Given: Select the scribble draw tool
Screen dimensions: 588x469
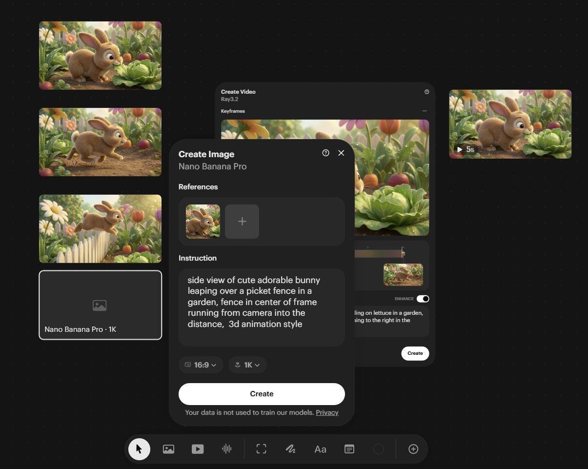Looking at the screenshot, I should pyautogui.click(x=291, y=449).
